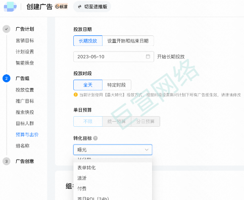
Task: Click the 标准 version badge
Action: coord(62,7)
